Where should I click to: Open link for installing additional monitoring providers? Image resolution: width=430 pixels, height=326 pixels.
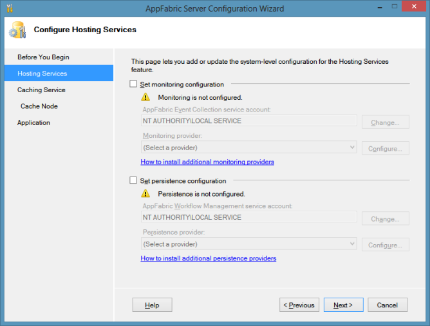[x=207, y=162]
